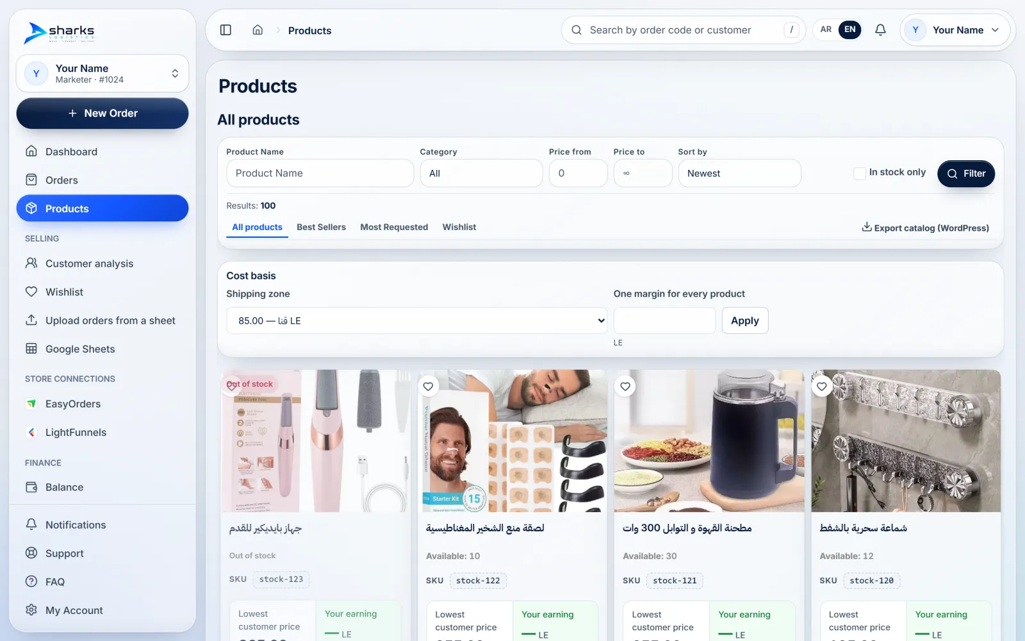Viewport: 1025px width, 641px height.
Task: Enable In stock only checkbox
Action: click(x=860, y=173)
